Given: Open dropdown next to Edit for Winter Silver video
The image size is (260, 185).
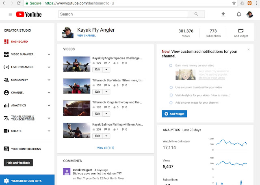Looking at the screenshot, I should pyautogui.click(x=106, y=92).
